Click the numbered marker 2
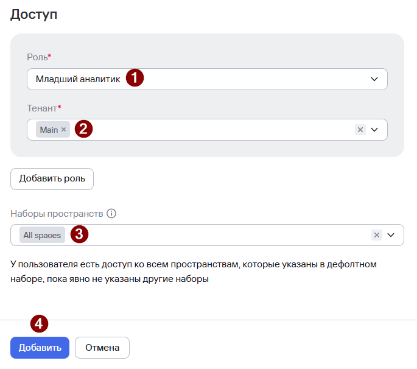 pos(83,128)
